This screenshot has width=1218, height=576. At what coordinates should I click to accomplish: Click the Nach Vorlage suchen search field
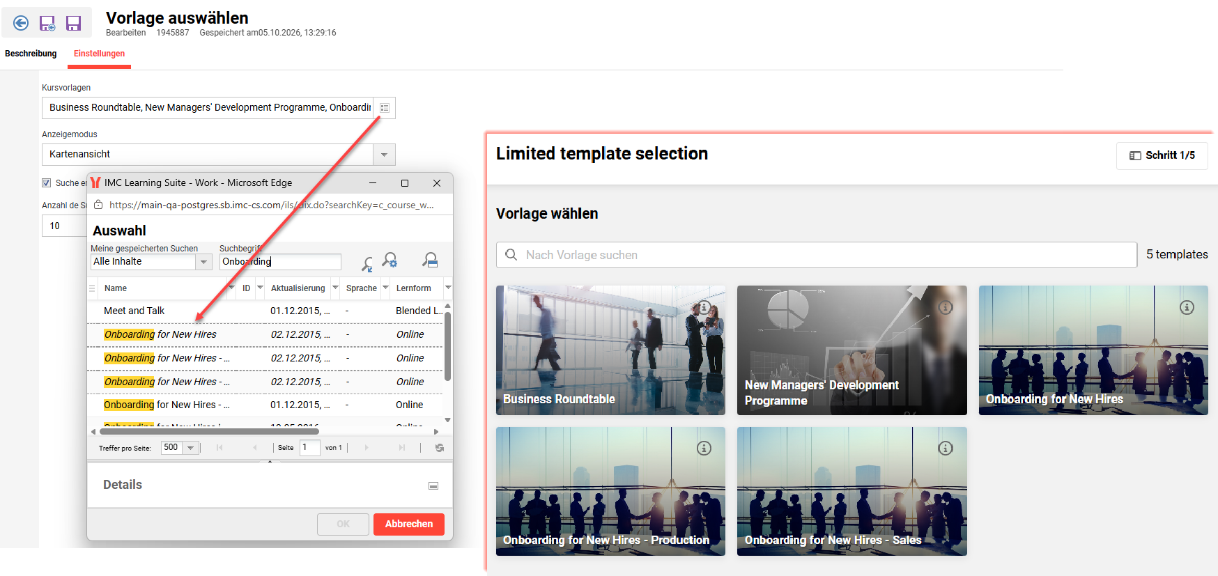tap(817, 255)
